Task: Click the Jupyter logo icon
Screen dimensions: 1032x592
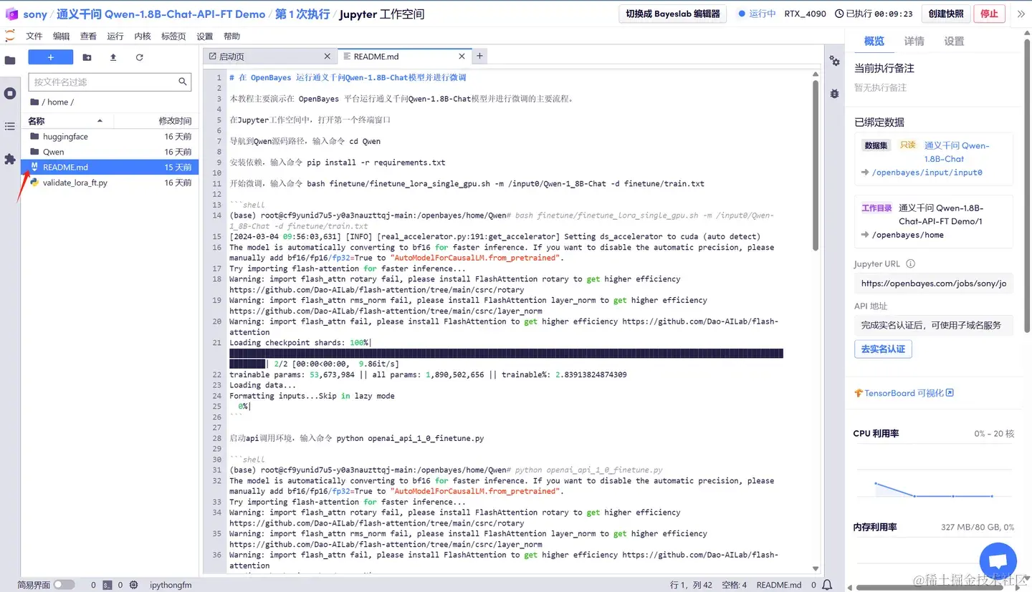Action: tap(10, 36)
